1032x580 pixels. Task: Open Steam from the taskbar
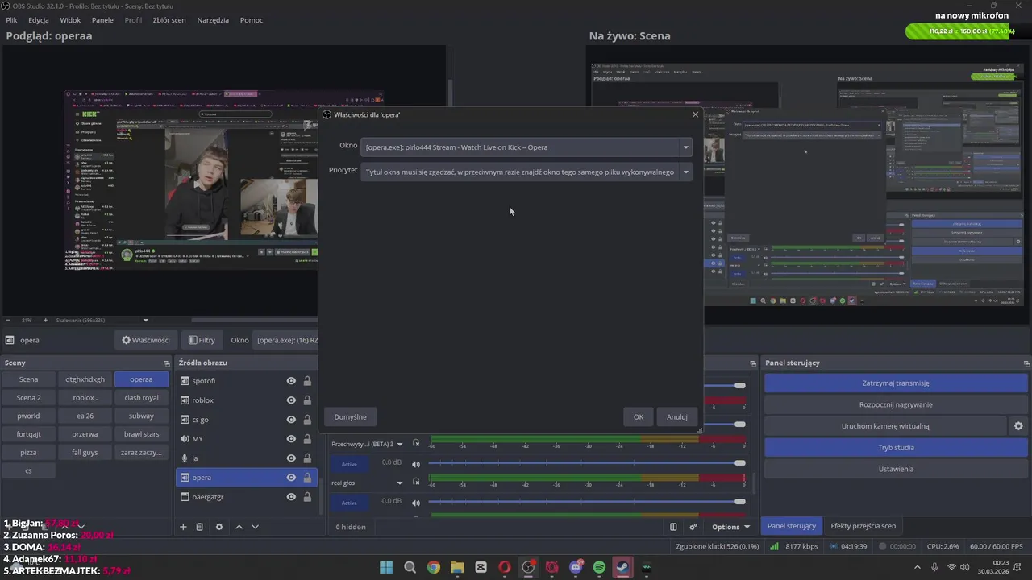pos(622,567)
